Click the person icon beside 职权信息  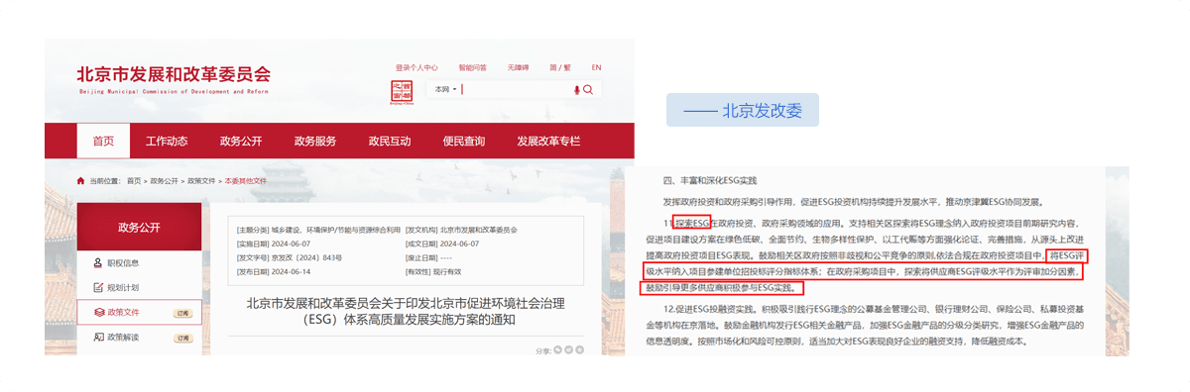[98, 262]
